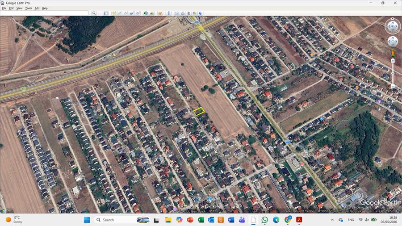Click the Email envelope toolbar button
This screenshot has width=402, height=226.
tap(177, 13)
